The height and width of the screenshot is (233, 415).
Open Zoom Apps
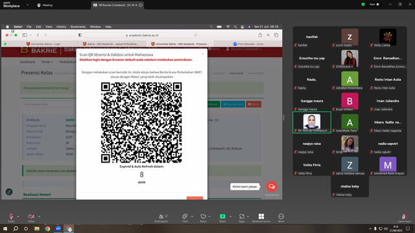click(242, 217)
